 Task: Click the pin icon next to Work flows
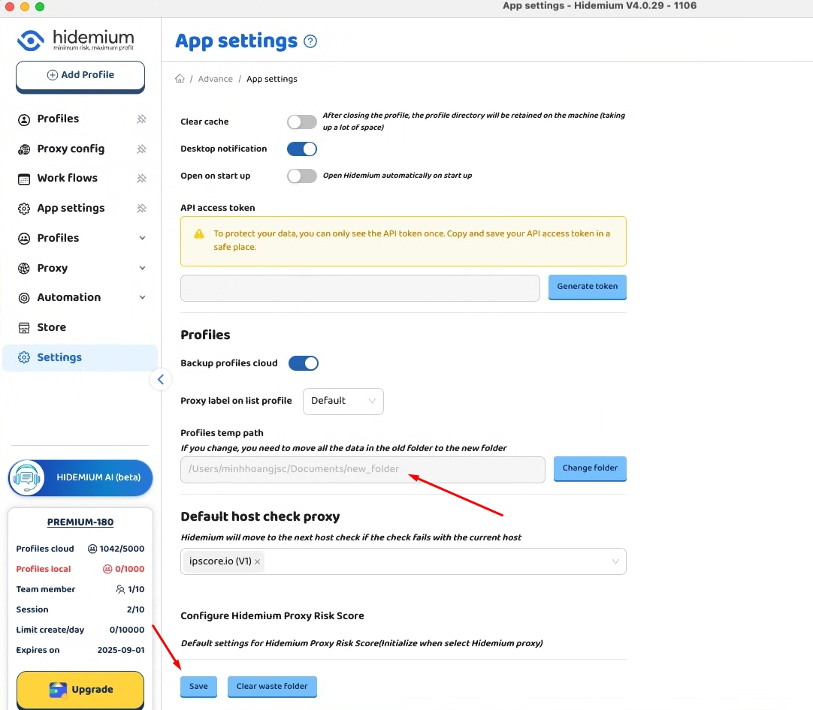point(141,179)
